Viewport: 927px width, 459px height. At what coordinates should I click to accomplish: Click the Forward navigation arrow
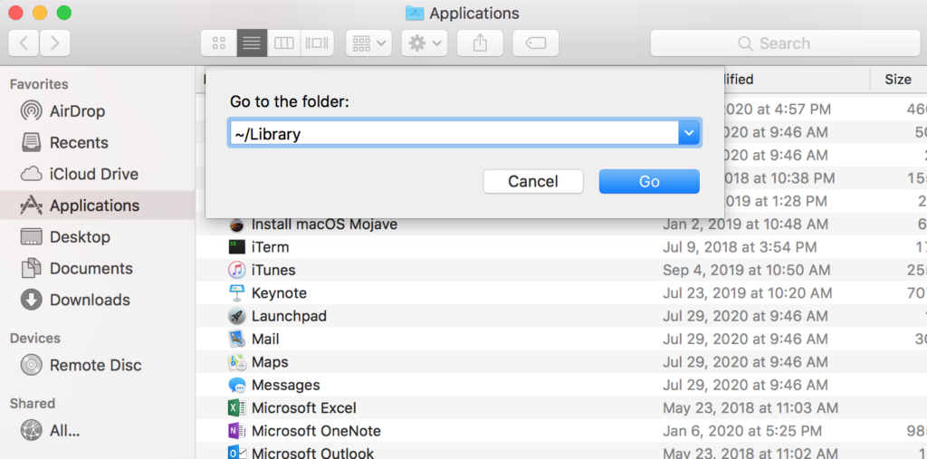(54, 43)
